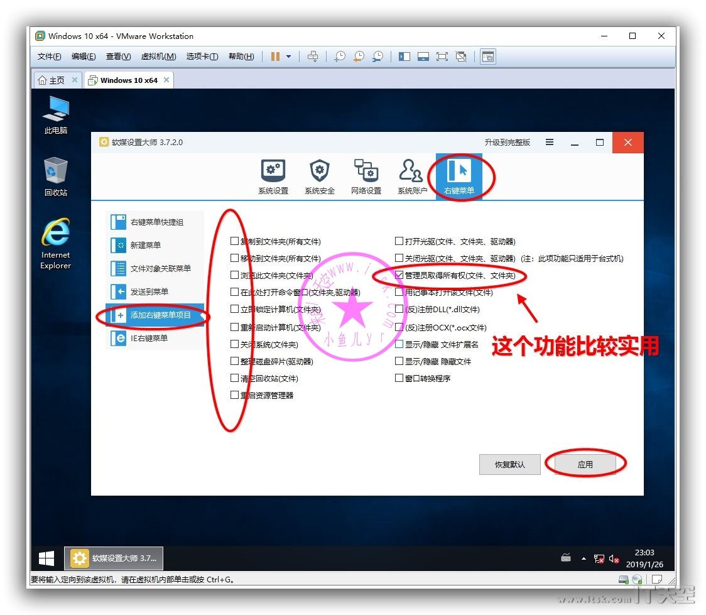This screenshot has height=615, width=706.
Task: Open the 虚拟机(M) menu
Action: coord(158,57)
